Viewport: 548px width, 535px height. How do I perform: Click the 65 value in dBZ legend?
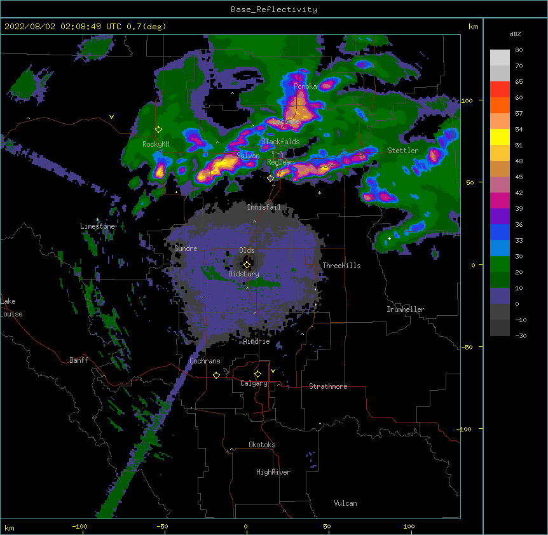[519, 82]
